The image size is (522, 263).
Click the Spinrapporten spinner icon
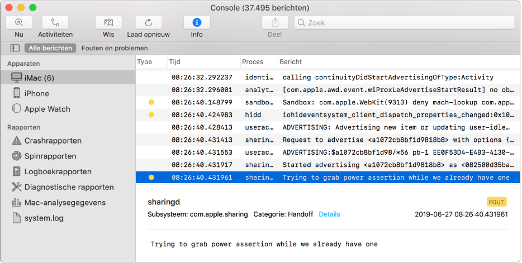click(x=16, y=156)
